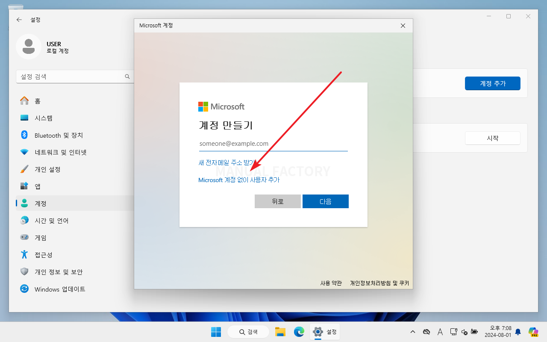Open the 사용 약관 link
The width and height of the screenshot is (547, 342).
[331, 283]
